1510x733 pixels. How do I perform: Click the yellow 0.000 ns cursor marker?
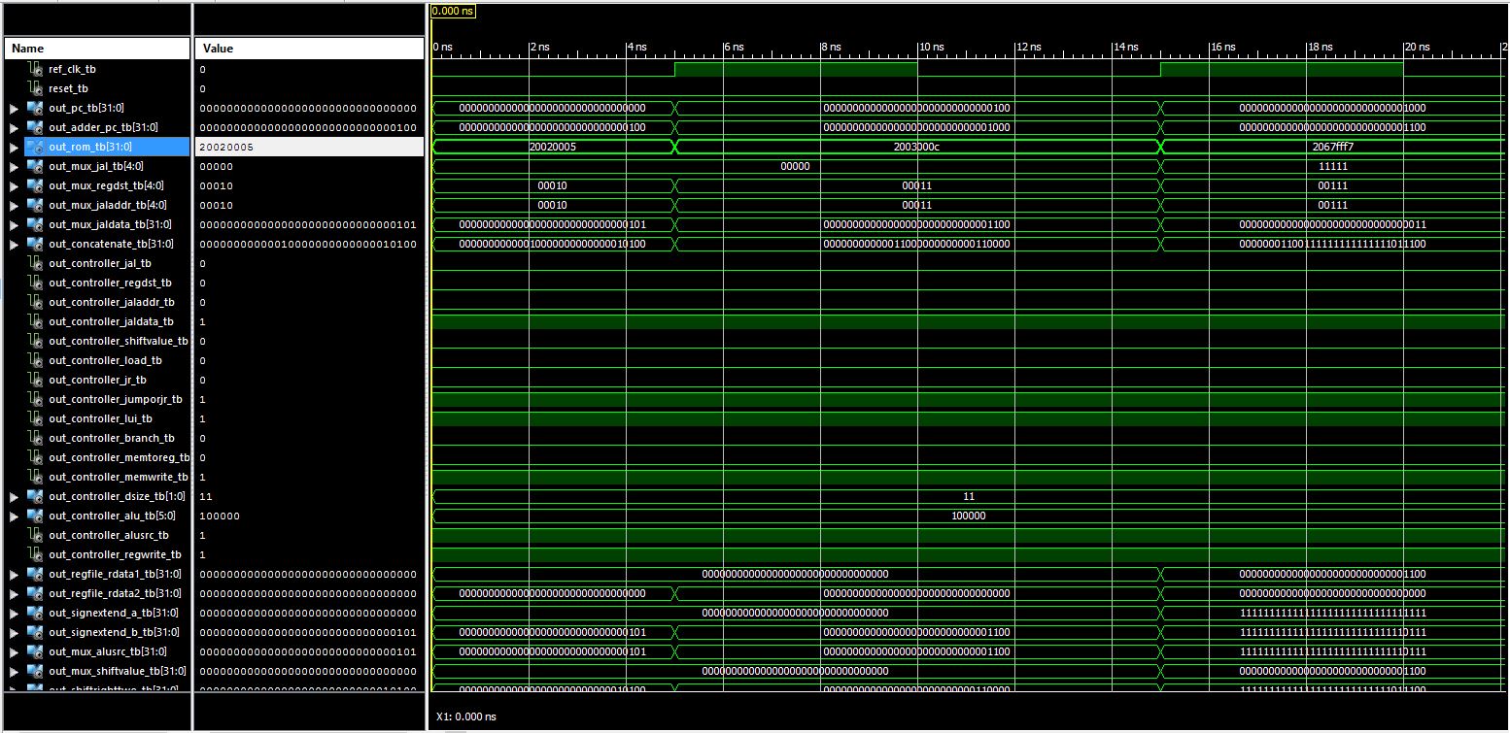[453, 11]
